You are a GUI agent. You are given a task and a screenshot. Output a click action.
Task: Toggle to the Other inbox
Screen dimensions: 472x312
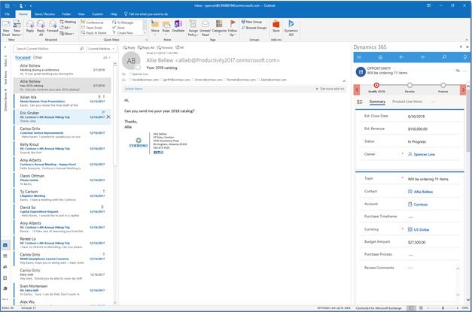pyautogui.click(x=38, y=56)
